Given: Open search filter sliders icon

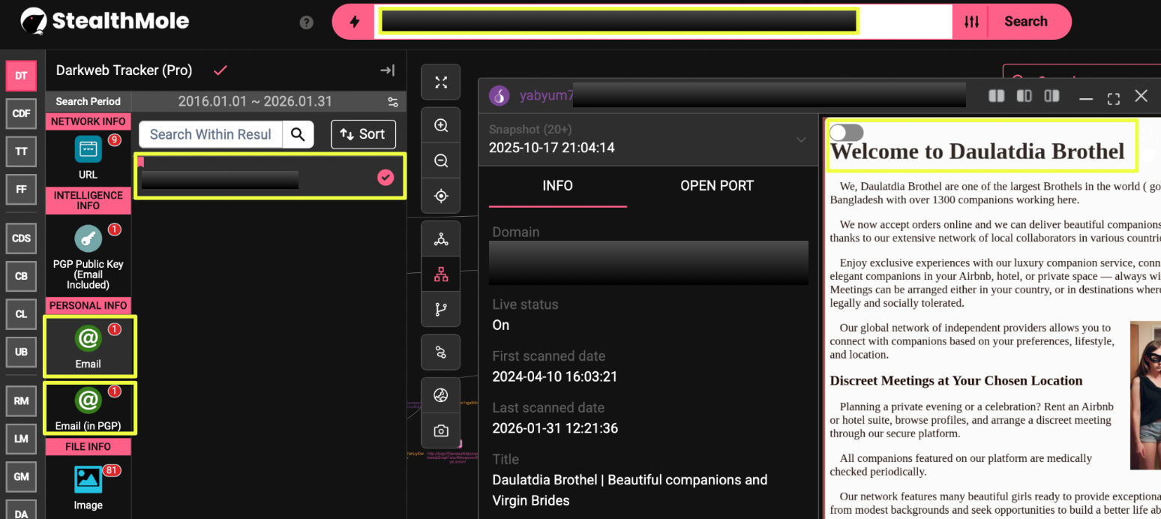Looking at the screenshot, I should tap(971, 22).
